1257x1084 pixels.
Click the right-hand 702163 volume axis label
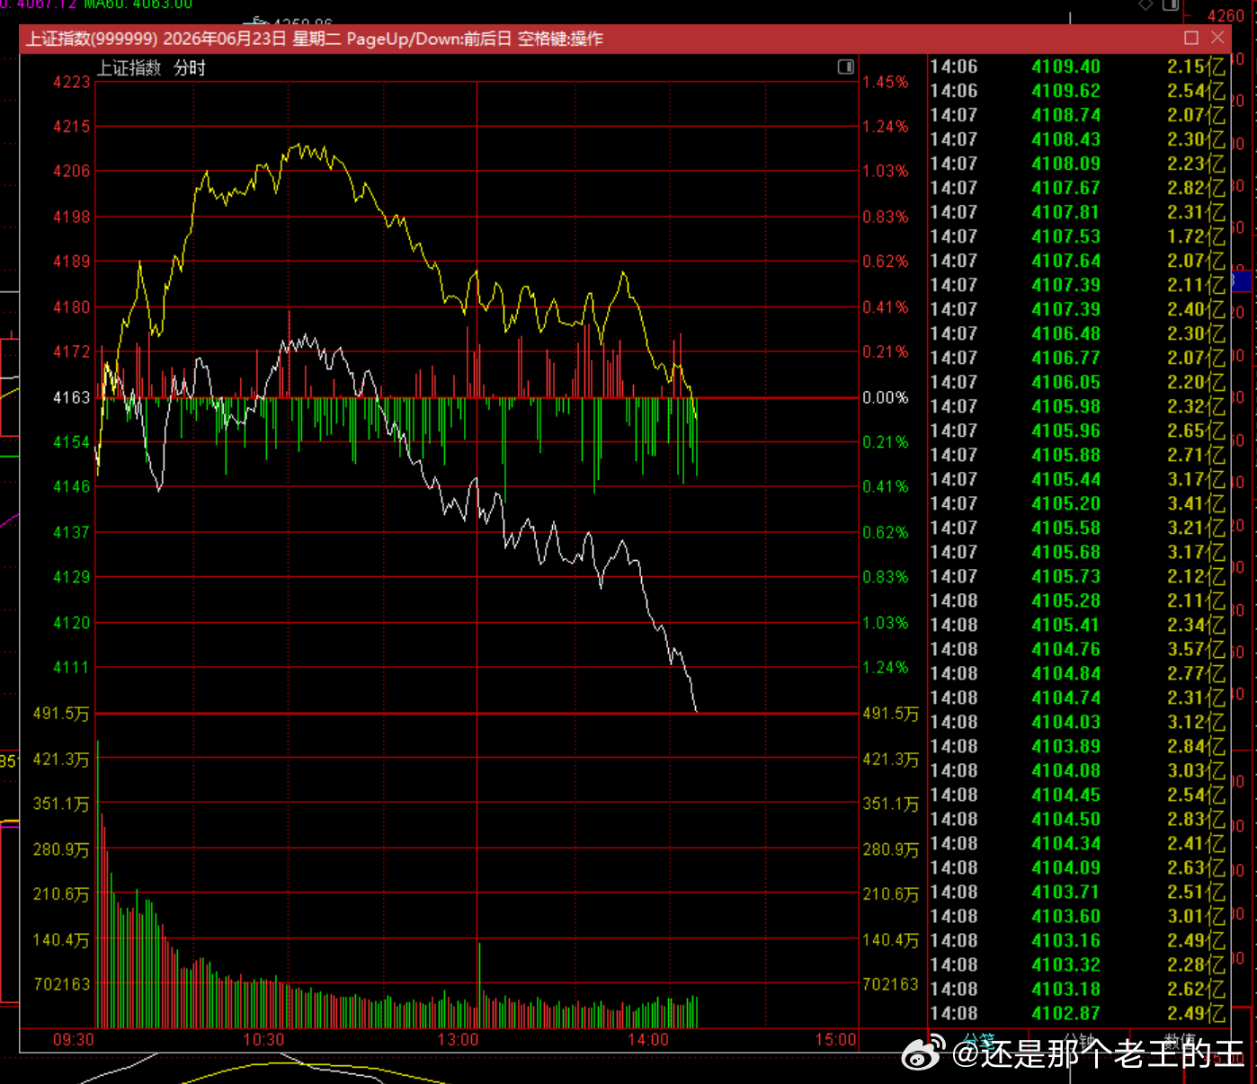891,984
